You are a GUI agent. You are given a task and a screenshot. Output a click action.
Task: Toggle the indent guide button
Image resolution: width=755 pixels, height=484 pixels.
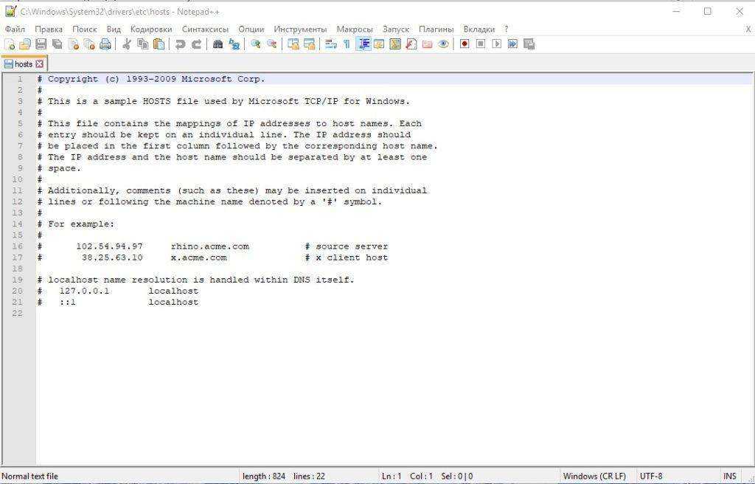[x=363, y=44]
